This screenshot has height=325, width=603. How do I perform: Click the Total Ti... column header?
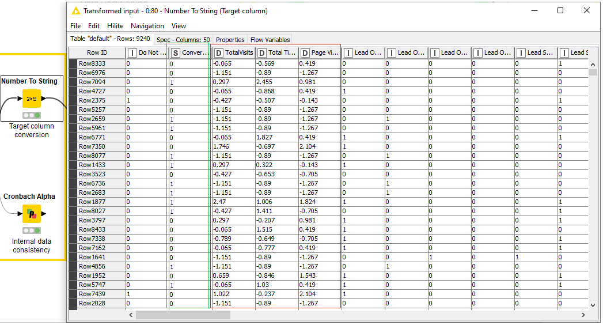pyautogui.click(x=276, y=52)
